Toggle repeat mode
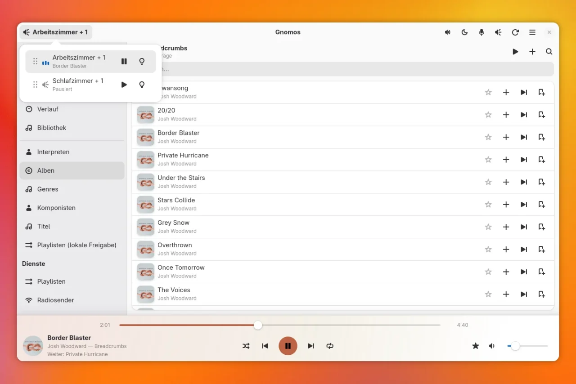 [330, 346]
